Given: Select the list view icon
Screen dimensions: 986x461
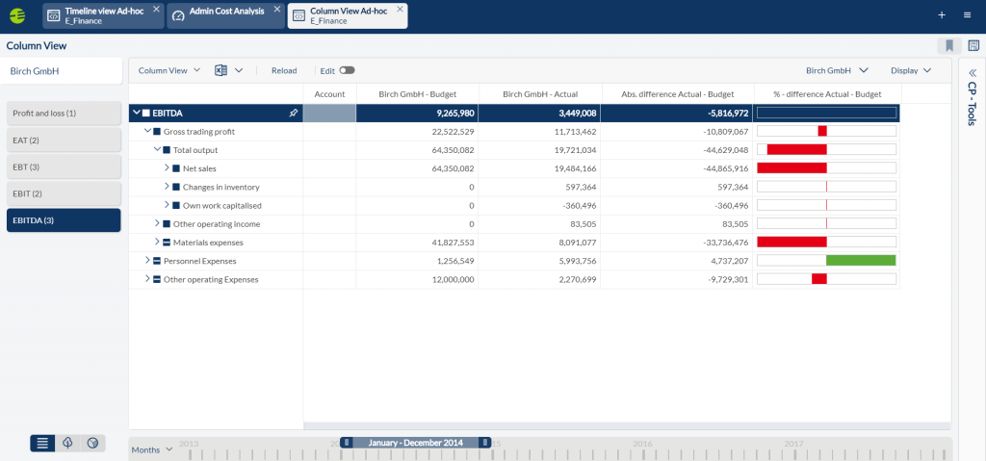Looking at the screenshot, I should click(x=42, y=443).
